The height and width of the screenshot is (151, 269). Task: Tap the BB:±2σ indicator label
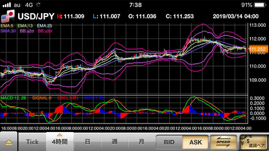click(27, 31)
